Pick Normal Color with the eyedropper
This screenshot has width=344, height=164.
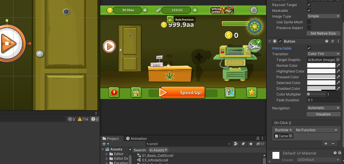point(339,65)
